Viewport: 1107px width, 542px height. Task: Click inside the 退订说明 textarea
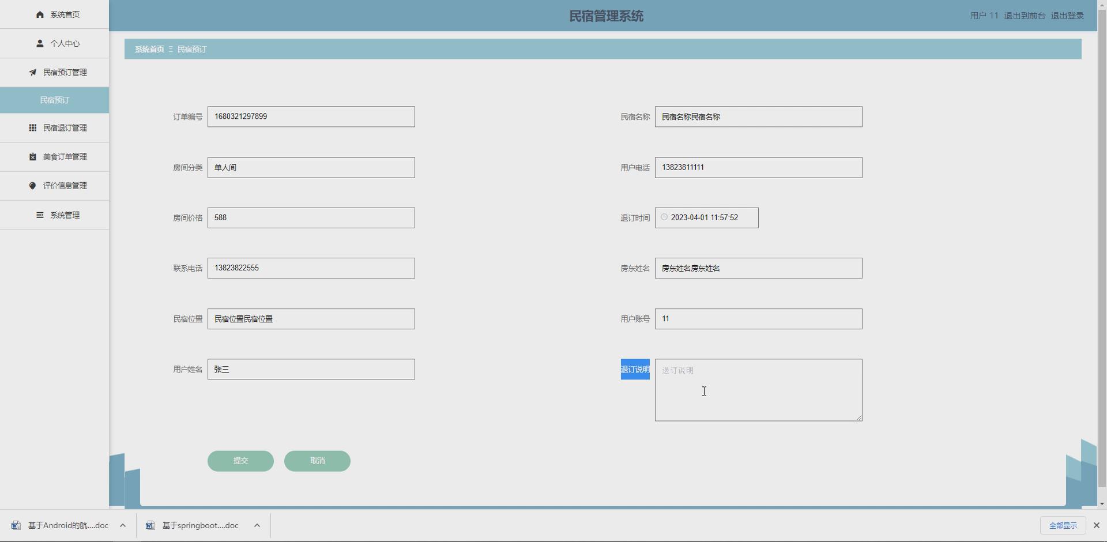tap(758, 390)
